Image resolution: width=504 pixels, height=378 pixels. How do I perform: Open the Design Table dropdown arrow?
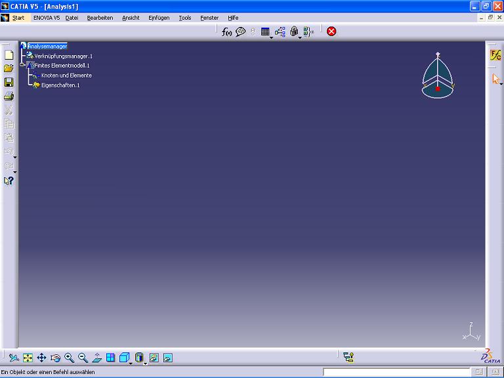click(x=271, y=38)
